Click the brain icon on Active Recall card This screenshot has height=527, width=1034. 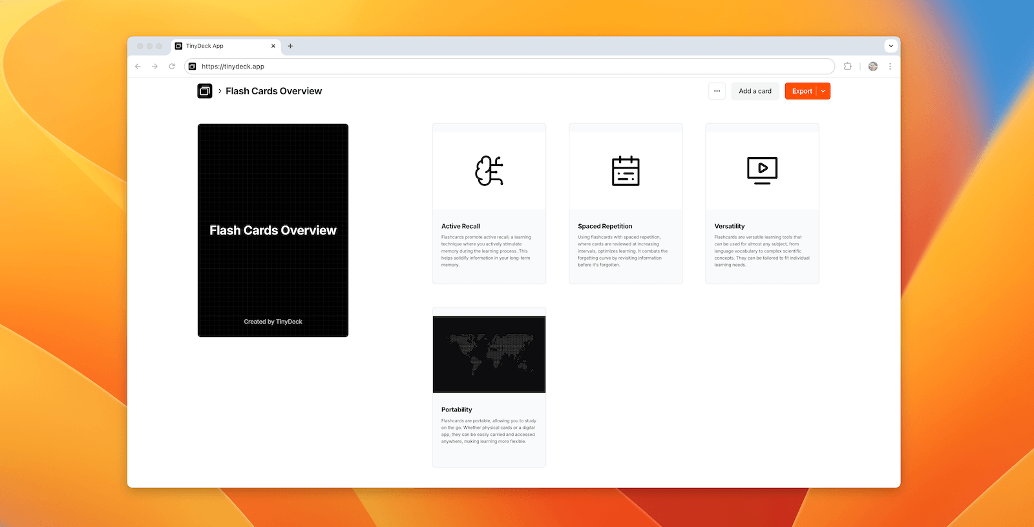(489, 171)
